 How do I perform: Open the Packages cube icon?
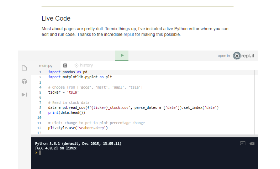point(24,81)
